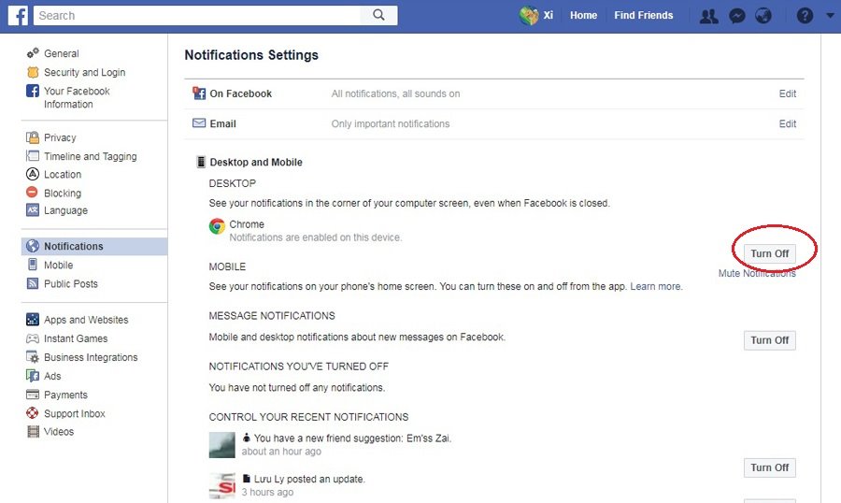The width and height of the screenshot is (841, 503).
Task: Click the search magnifier button
Action: pos(378,15)
